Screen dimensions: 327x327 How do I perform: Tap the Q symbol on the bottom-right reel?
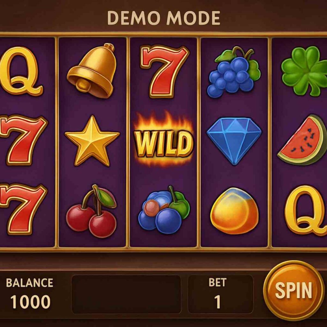(x=306, y=210)
